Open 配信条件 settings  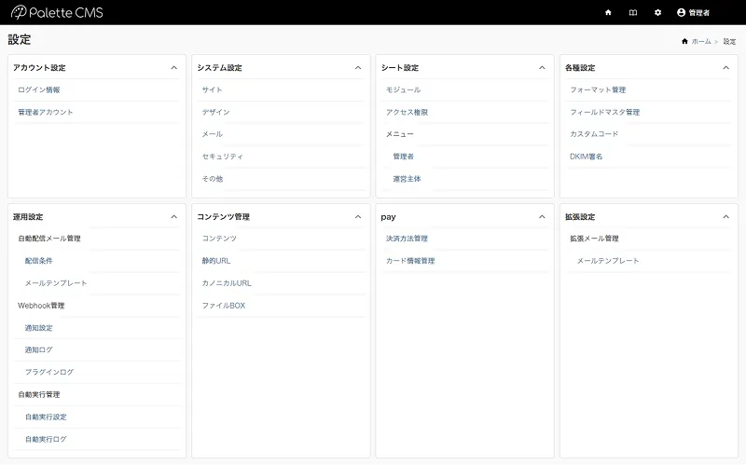click(39, 261)
